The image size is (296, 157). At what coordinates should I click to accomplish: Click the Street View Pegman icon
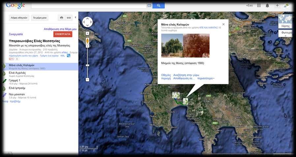point(87,41)
